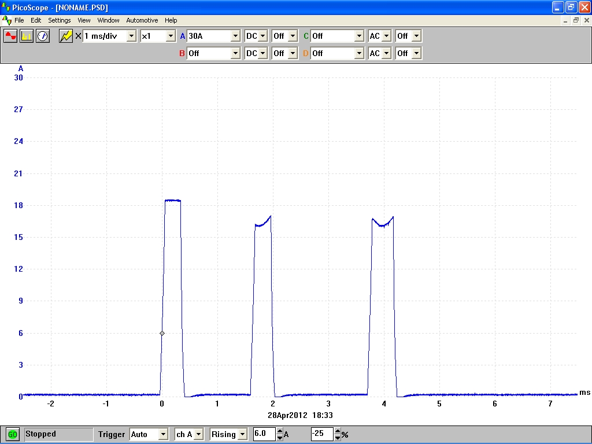Open the View menu
The image size is (592, 444).
[x=84, y=20]
